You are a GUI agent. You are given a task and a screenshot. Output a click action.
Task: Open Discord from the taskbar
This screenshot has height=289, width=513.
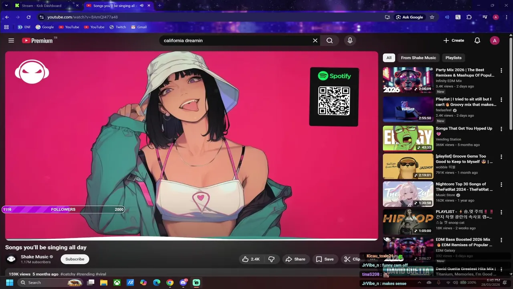pos(183,283)
